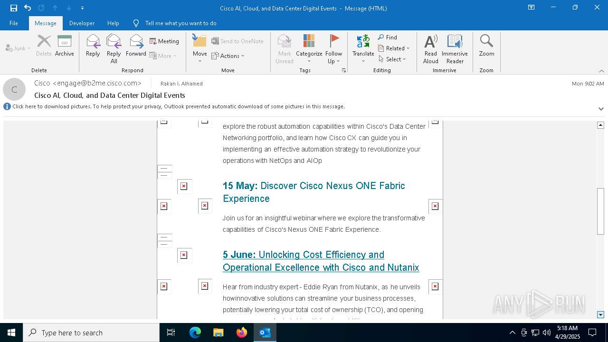Launch Microsoft Edge from the taskbar
Screen dimensions: 608x342
pyautogui.click(x=195, y=332)
